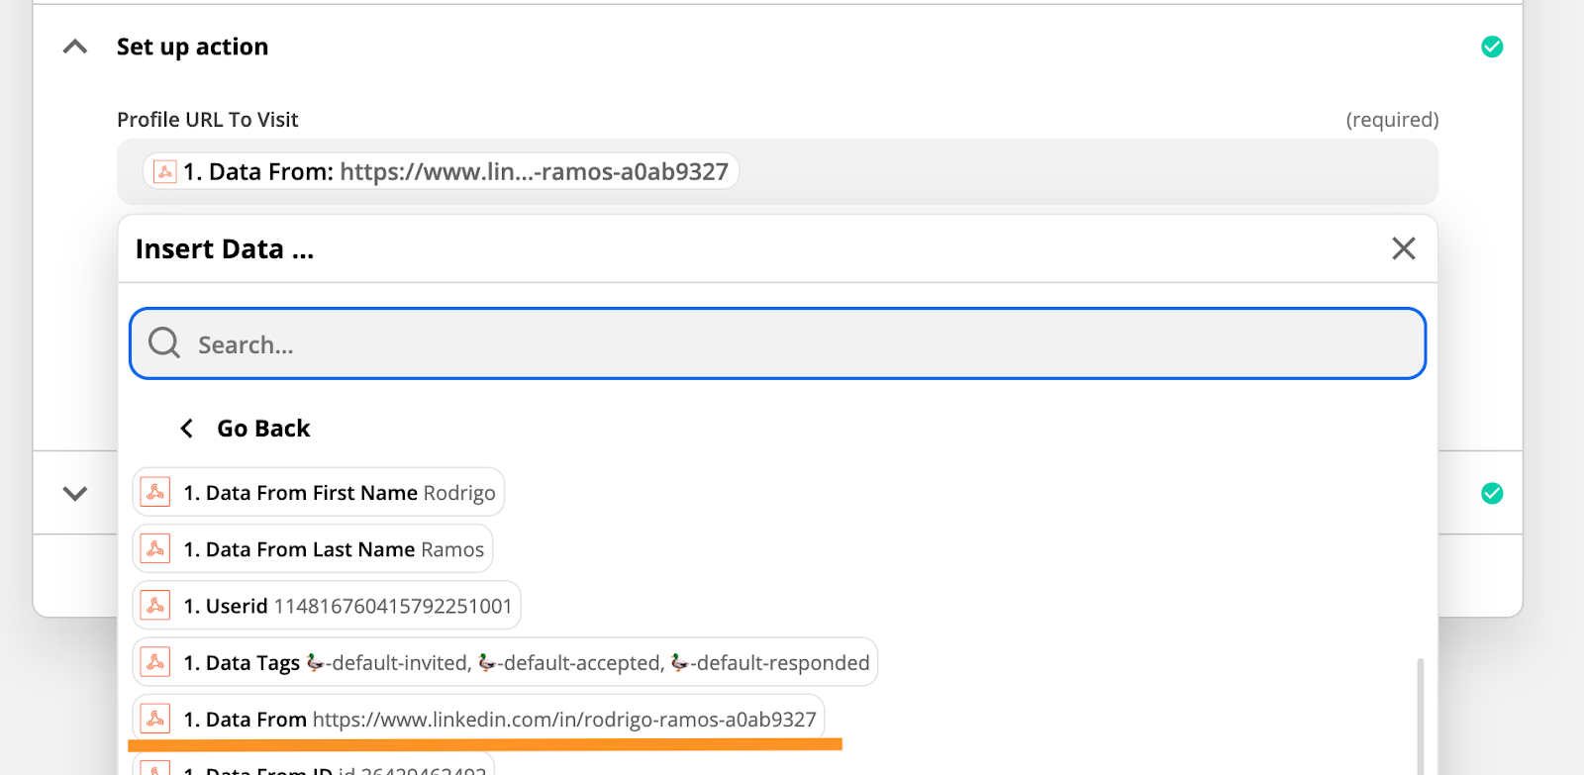The width and height of the screenshot is (1584, 775).
Task: Go back to the previous data list
Action: click(245, 429)
